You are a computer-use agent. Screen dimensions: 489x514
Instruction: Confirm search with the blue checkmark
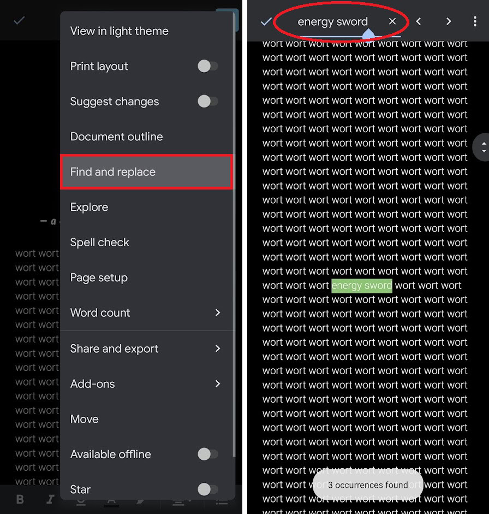click(x=266, y=22)
